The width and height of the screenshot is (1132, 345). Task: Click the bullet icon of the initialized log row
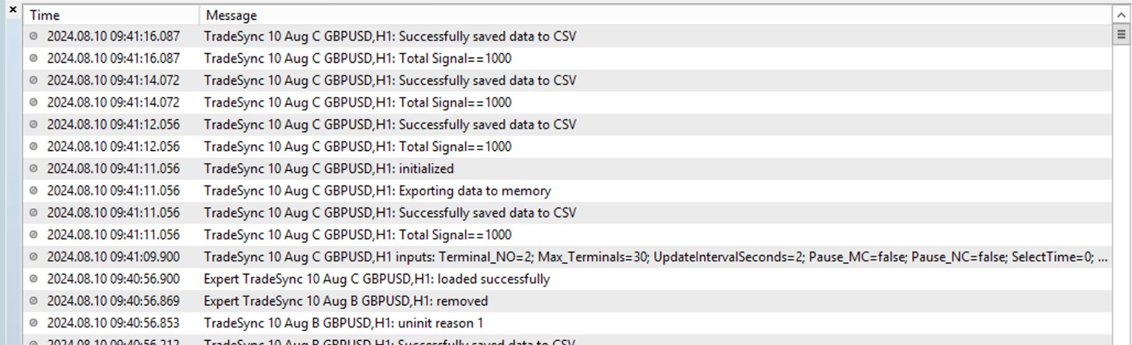33,169
